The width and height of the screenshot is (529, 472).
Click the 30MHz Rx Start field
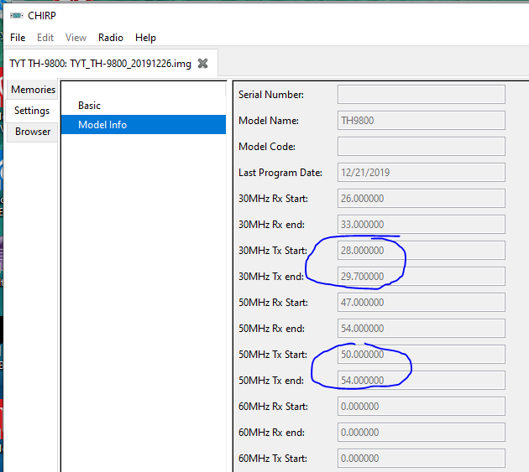point(421,198)
